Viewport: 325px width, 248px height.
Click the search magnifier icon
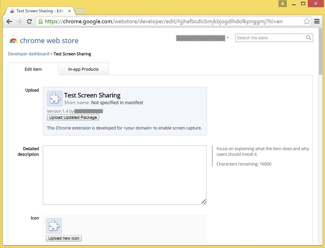pyautogui.click(x=309, y=38)
